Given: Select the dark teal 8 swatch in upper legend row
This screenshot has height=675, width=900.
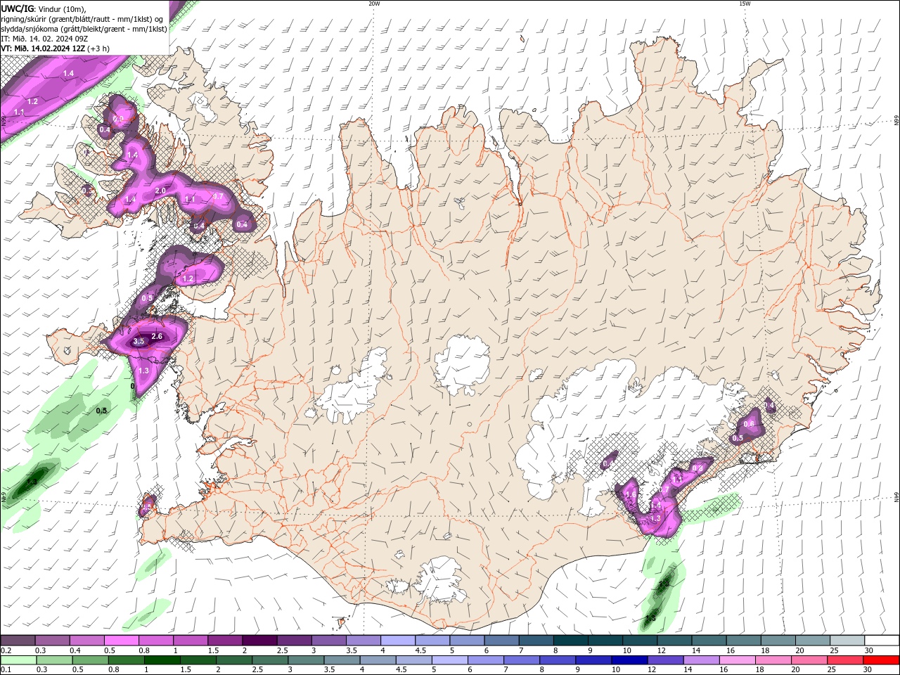Looking at the screenshot, I should (x=570, y=640).
